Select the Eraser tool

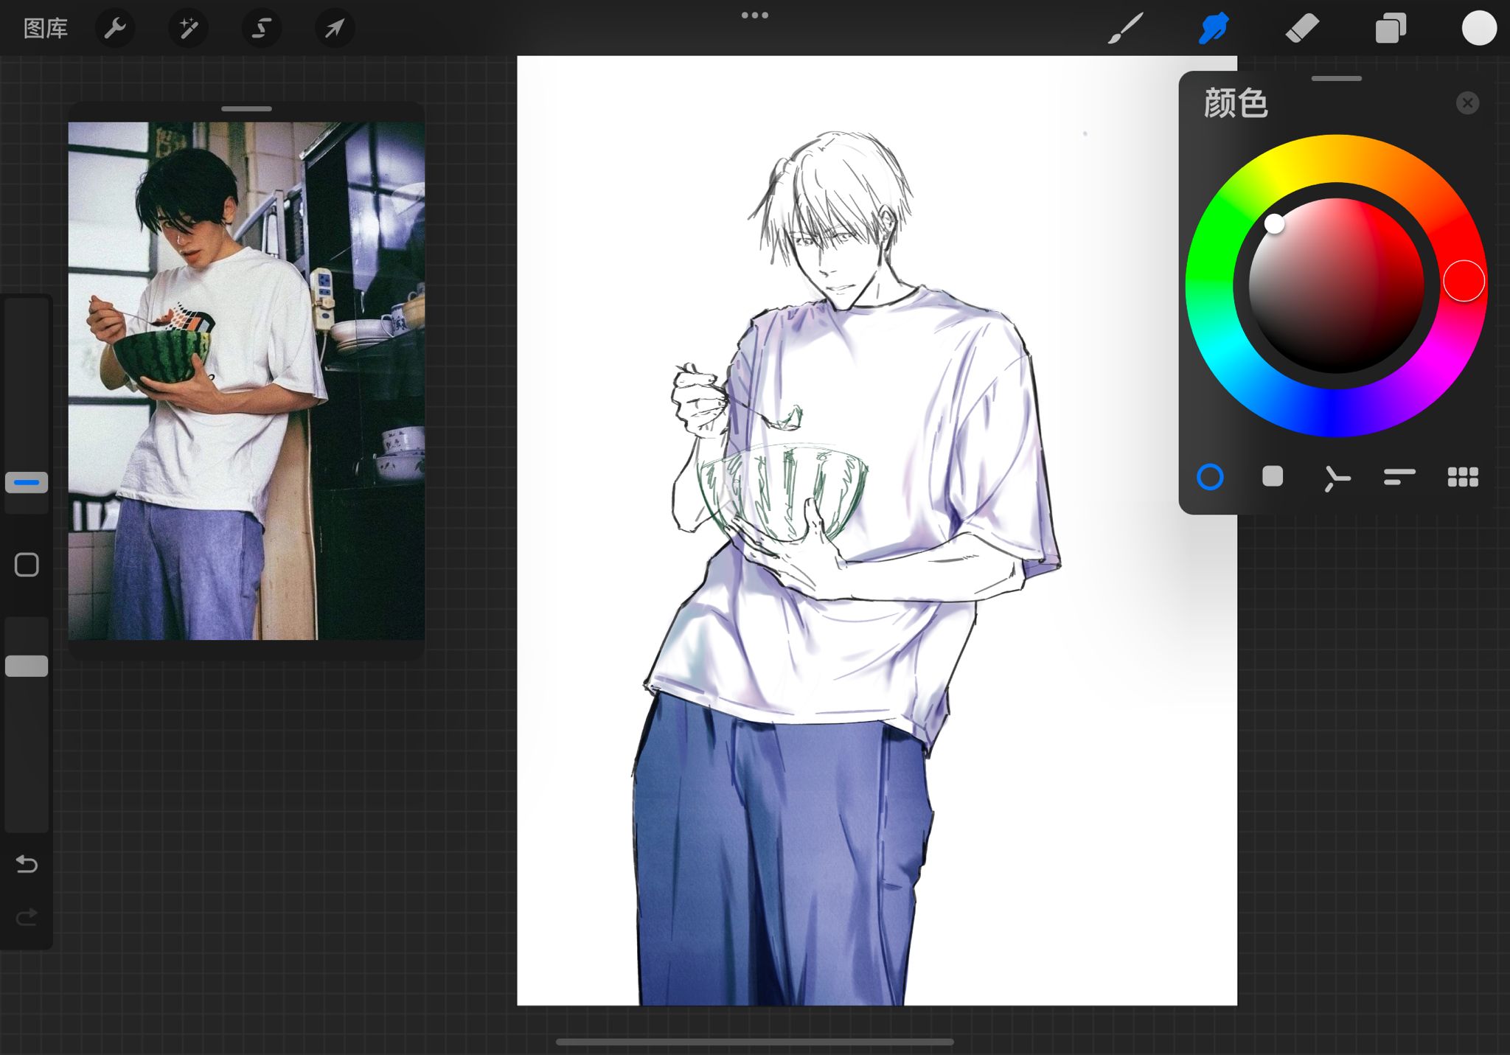1302,29
